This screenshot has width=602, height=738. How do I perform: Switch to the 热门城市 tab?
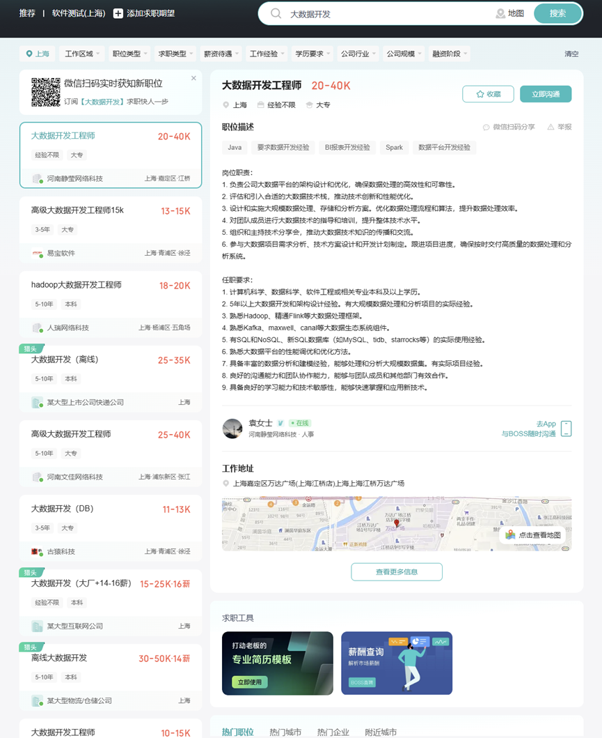tap(285, 732)
